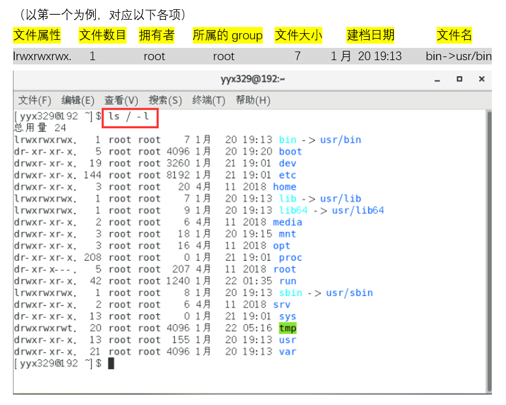Click the highlighted '文件数目' heading

[x=103, y=35]
